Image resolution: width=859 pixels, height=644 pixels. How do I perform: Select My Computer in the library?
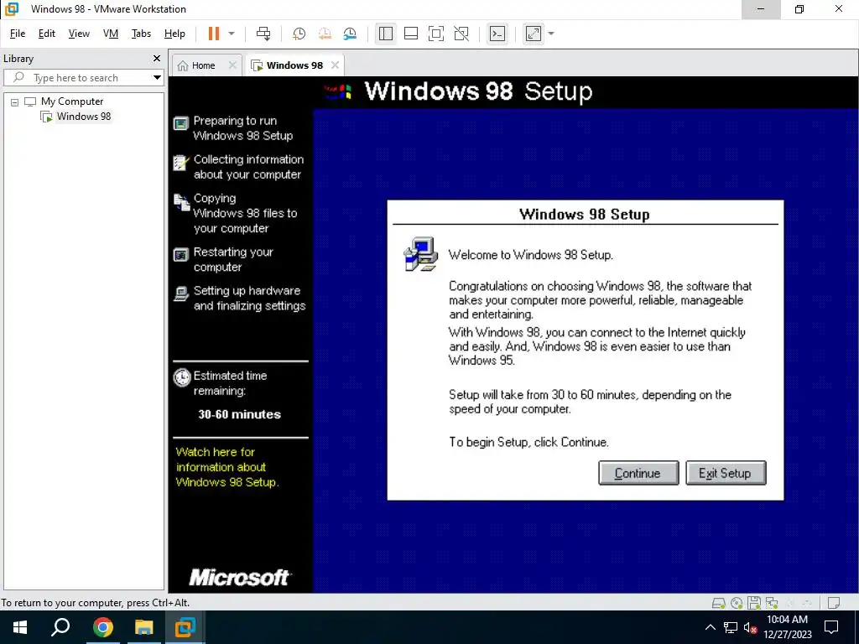[x=72, y=101]
